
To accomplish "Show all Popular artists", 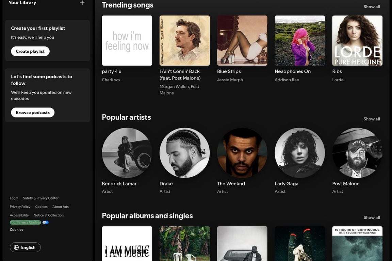I will pyautogui.click(x=372, y=119).
